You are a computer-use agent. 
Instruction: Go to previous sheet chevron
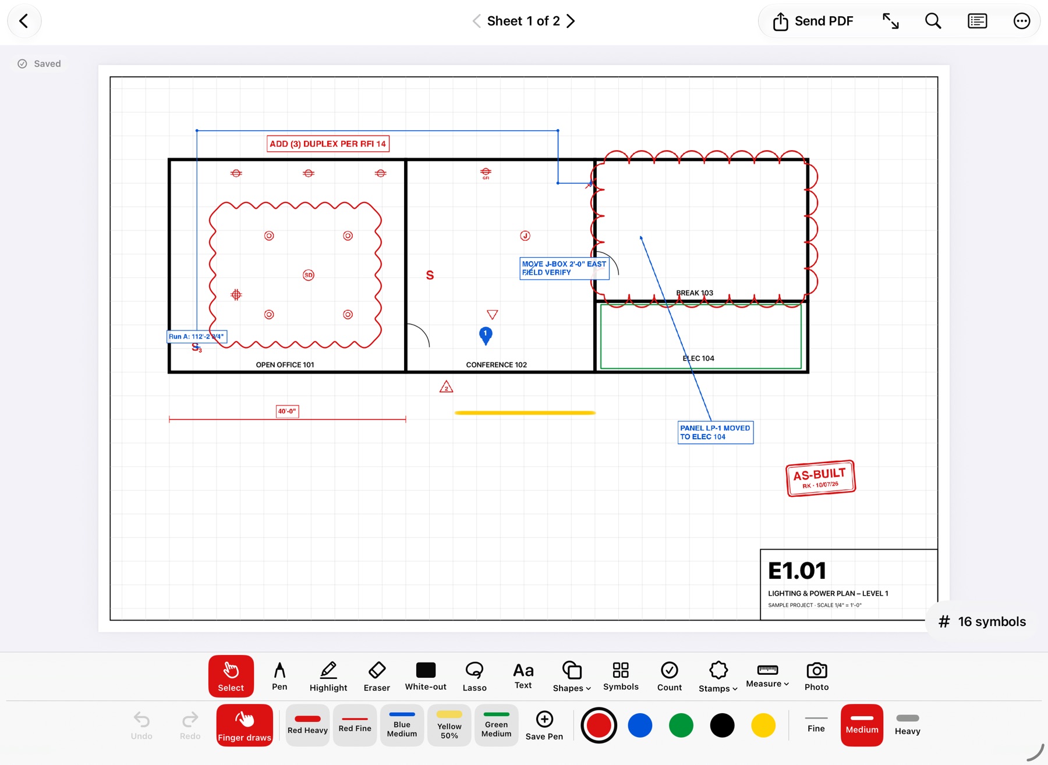(x=476, y=22)
